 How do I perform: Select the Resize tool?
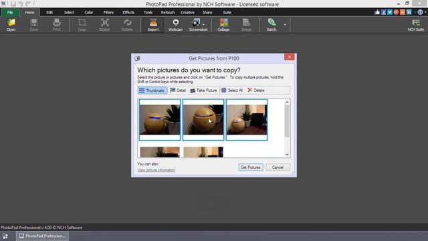(104, 25)
